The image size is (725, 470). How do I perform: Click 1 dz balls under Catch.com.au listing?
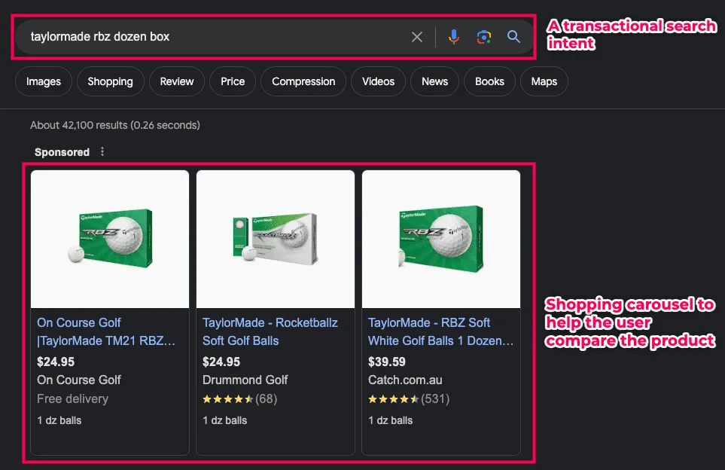coord(390,420)
